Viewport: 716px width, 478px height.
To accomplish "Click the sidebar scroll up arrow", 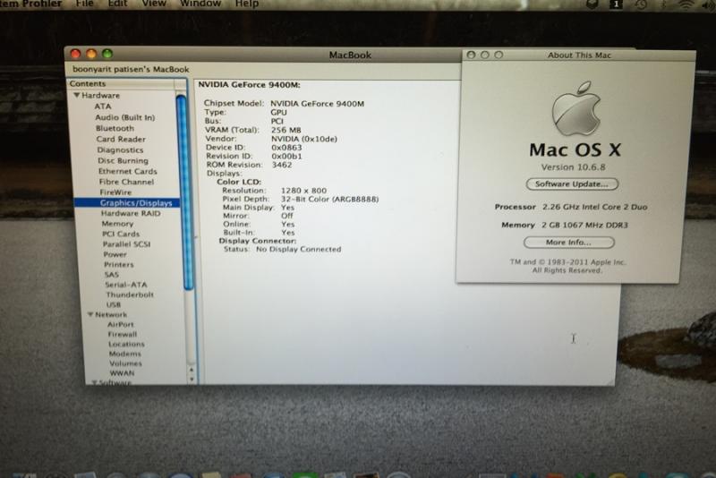I will coord(192,370).
